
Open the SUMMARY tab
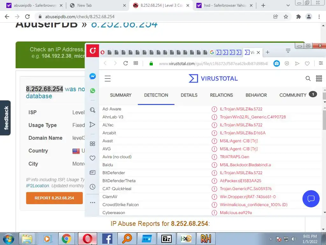(x=121, y=95)
